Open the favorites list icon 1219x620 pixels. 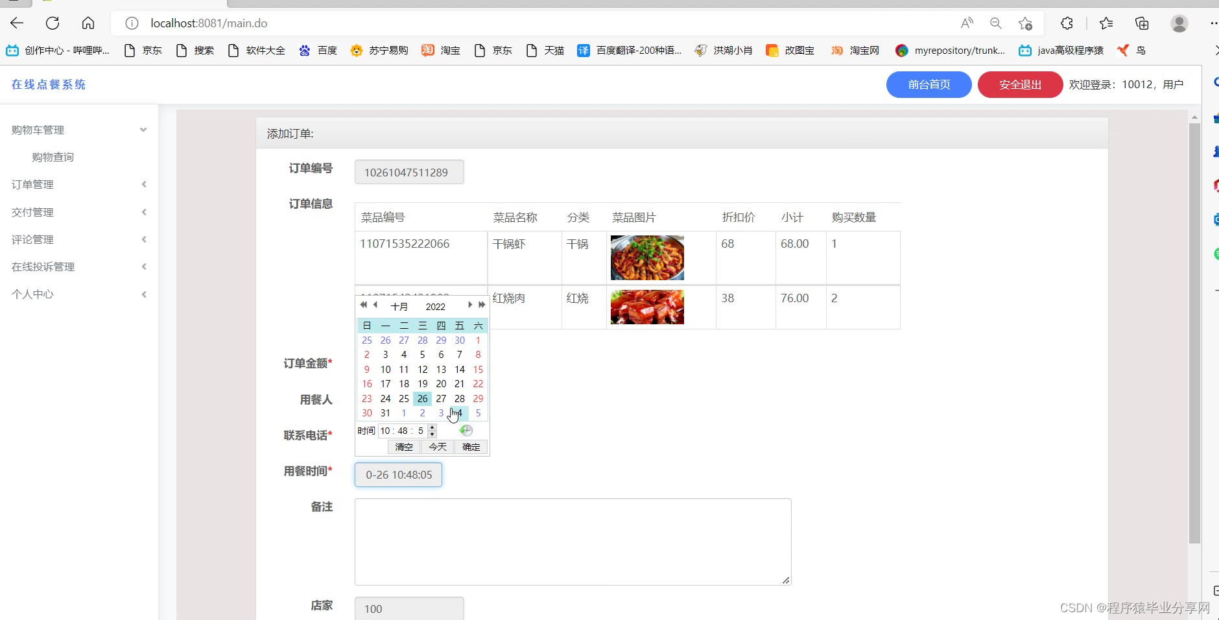coord(1106,23)
